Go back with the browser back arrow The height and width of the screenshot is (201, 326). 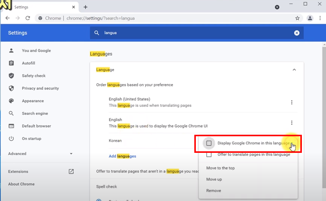[8, 18]
